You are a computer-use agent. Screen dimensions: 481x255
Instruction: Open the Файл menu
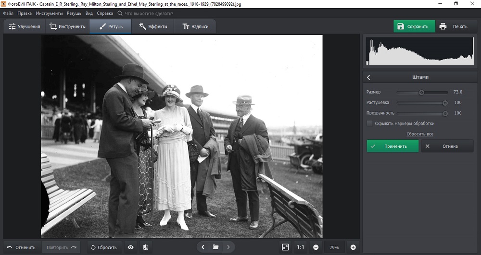click(8, 13)
